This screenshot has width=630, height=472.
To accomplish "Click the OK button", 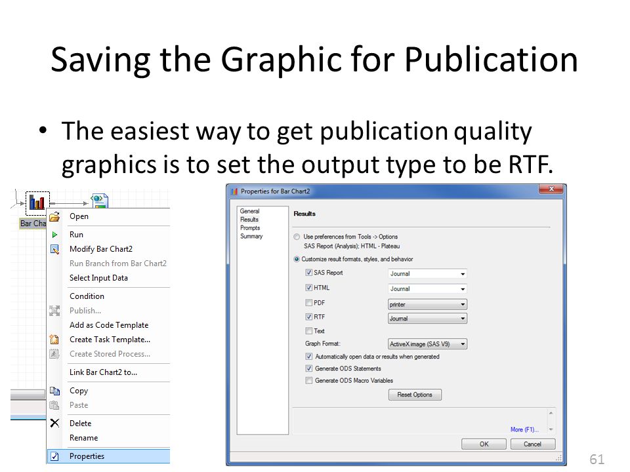I will pos(484,444).
